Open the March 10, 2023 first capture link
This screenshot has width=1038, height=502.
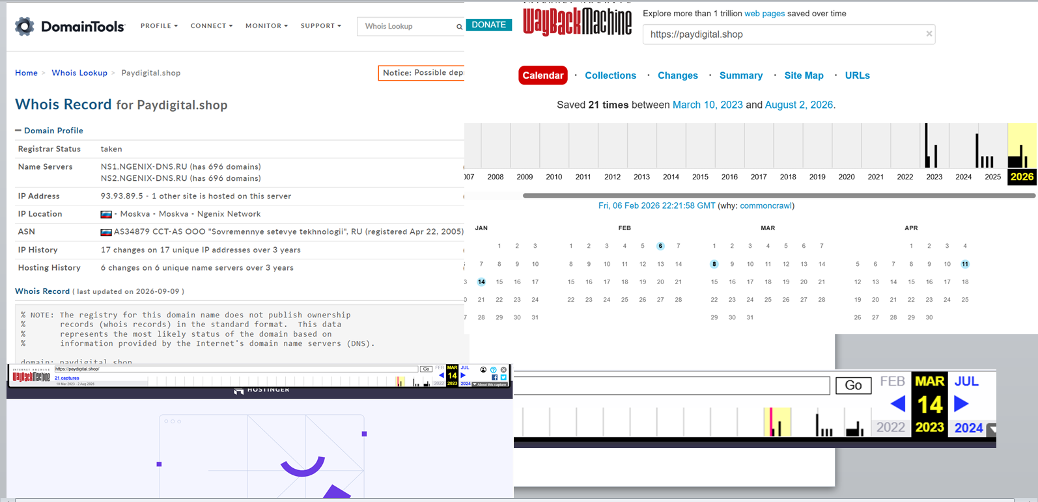coord(708,105)
